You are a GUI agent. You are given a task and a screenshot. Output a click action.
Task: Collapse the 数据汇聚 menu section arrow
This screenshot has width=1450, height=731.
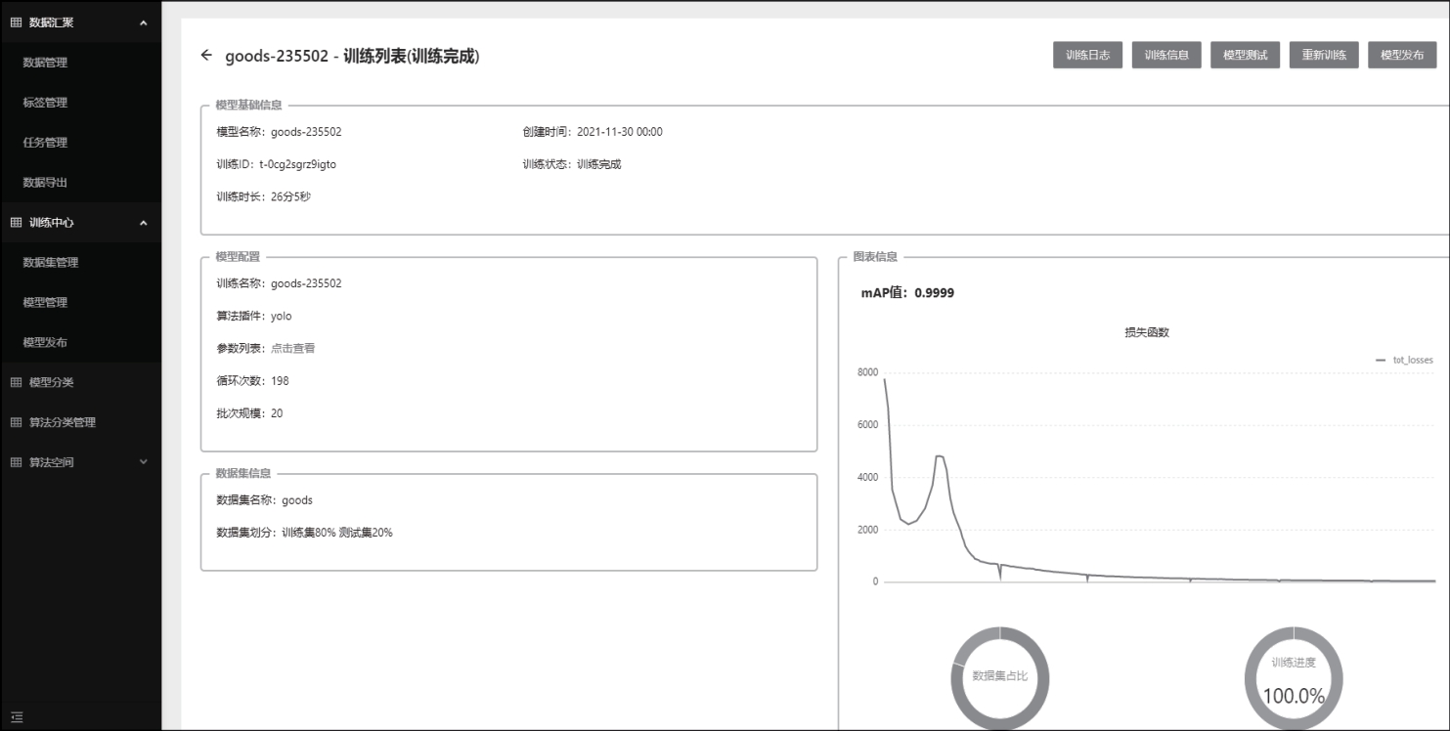[x=144, y=22]
